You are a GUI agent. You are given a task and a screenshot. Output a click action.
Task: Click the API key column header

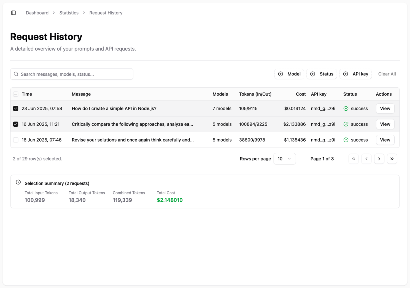coord(319,94)
